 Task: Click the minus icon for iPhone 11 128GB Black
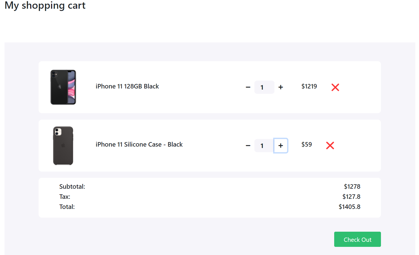click(x=248, y=87)
